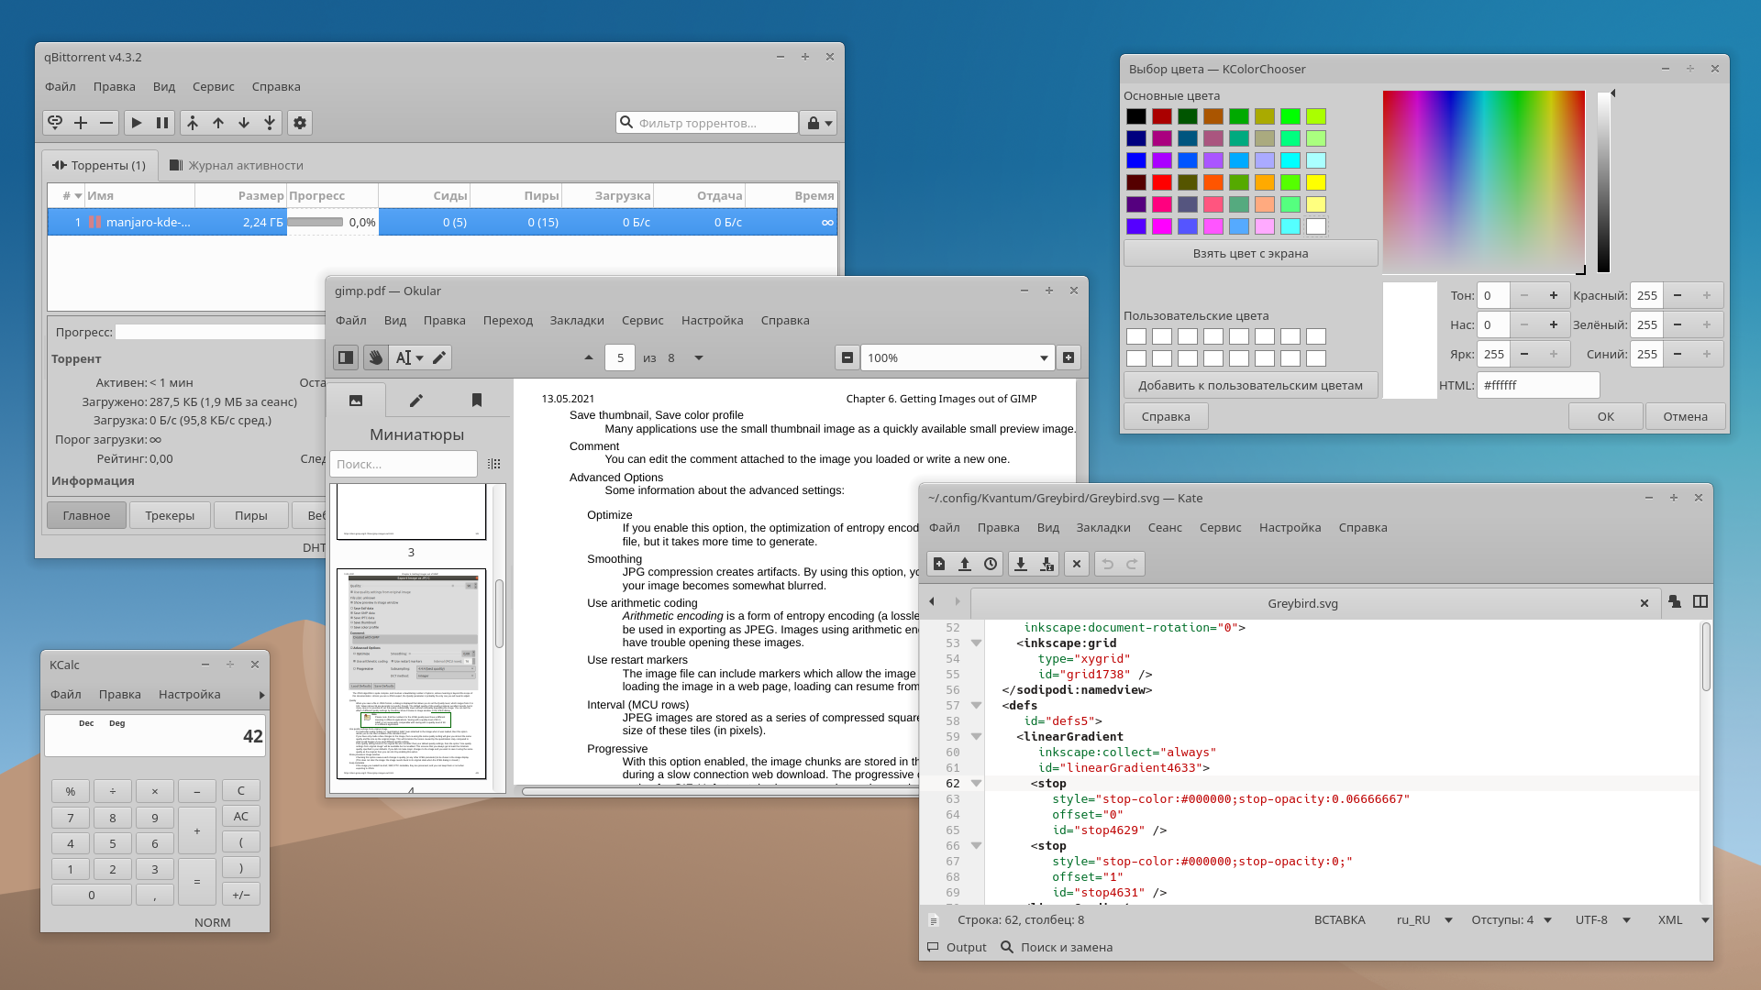Expand KCalc menu overflow arrow

coord(261,695)
